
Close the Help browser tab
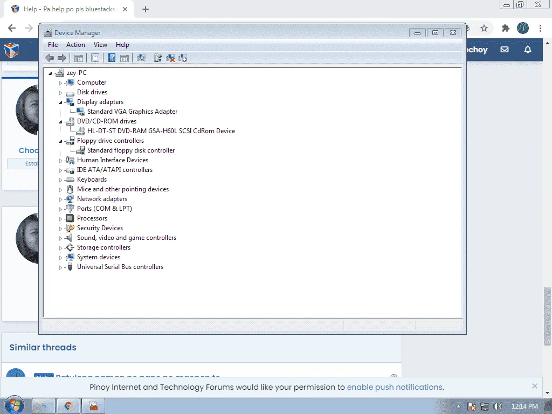point(125,10)
